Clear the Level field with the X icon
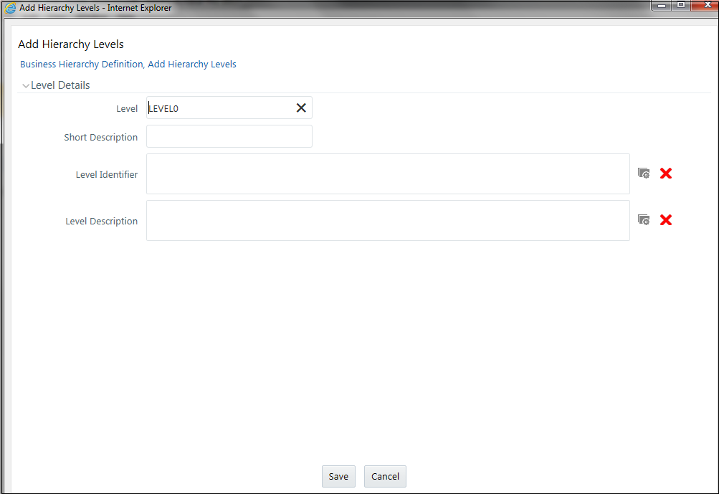Image resolution: width=719 pixels, height=494 pixels. [301, 108]
